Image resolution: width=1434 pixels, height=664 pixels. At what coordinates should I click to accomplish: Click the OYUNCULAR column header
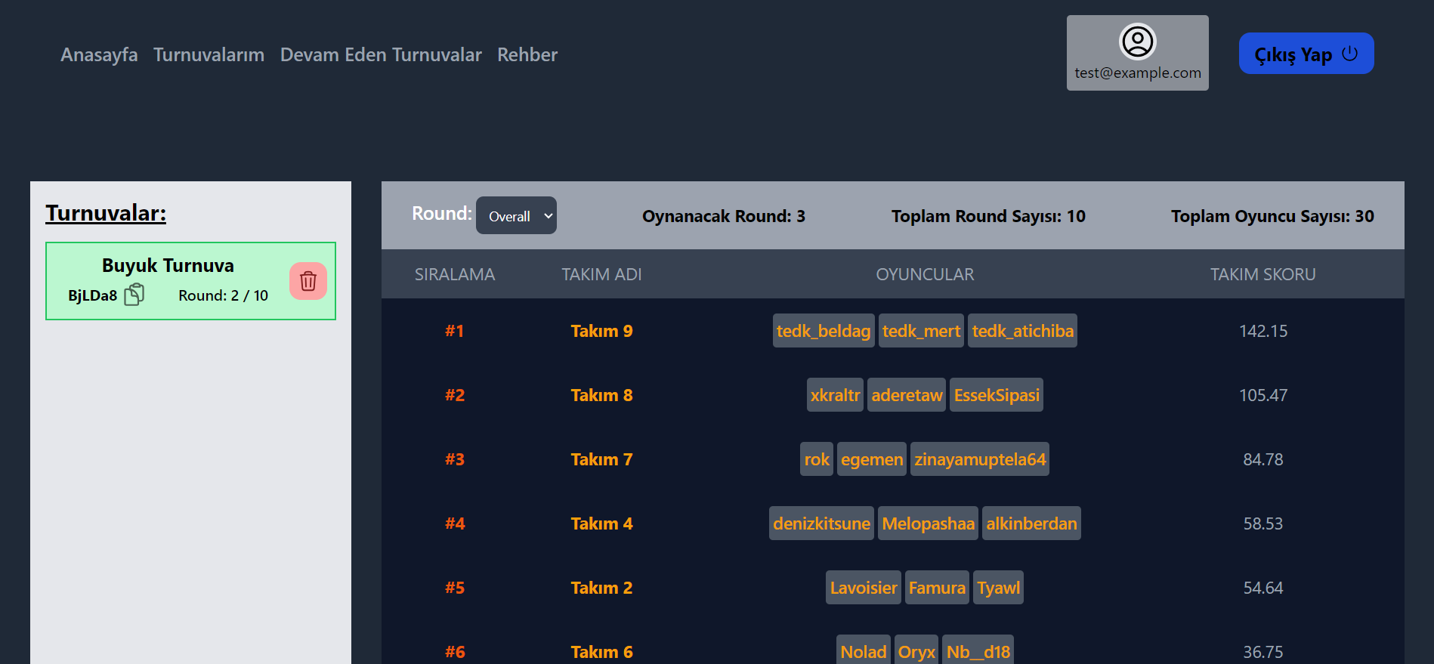(x=925, y=274)
